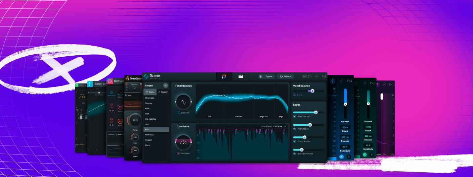Click the blue Unmask vertical slider handle
Image resolution: width=473 pixels, height=177 pixels.
pos(345,104)
